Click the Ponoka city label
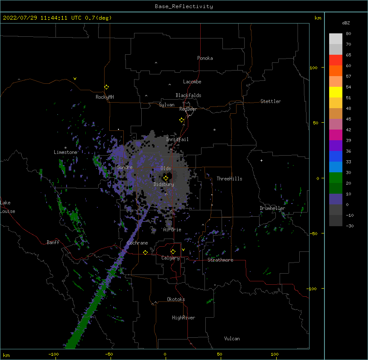The width and height of the screenshot is (368, 360). 205,58
